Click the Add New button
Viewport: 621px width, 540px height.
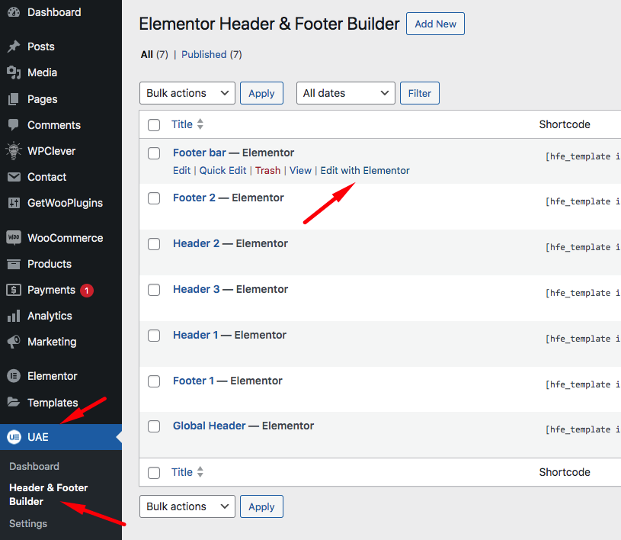(435, 24)
